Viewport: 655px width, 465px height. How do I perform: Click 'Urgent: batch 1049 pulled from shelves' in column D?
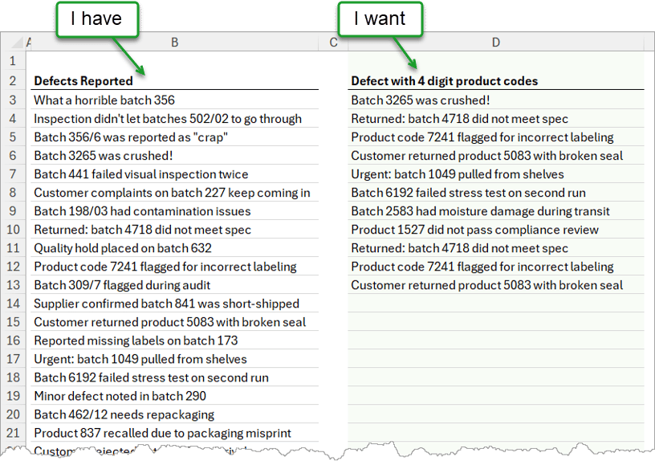click(458, 174)
